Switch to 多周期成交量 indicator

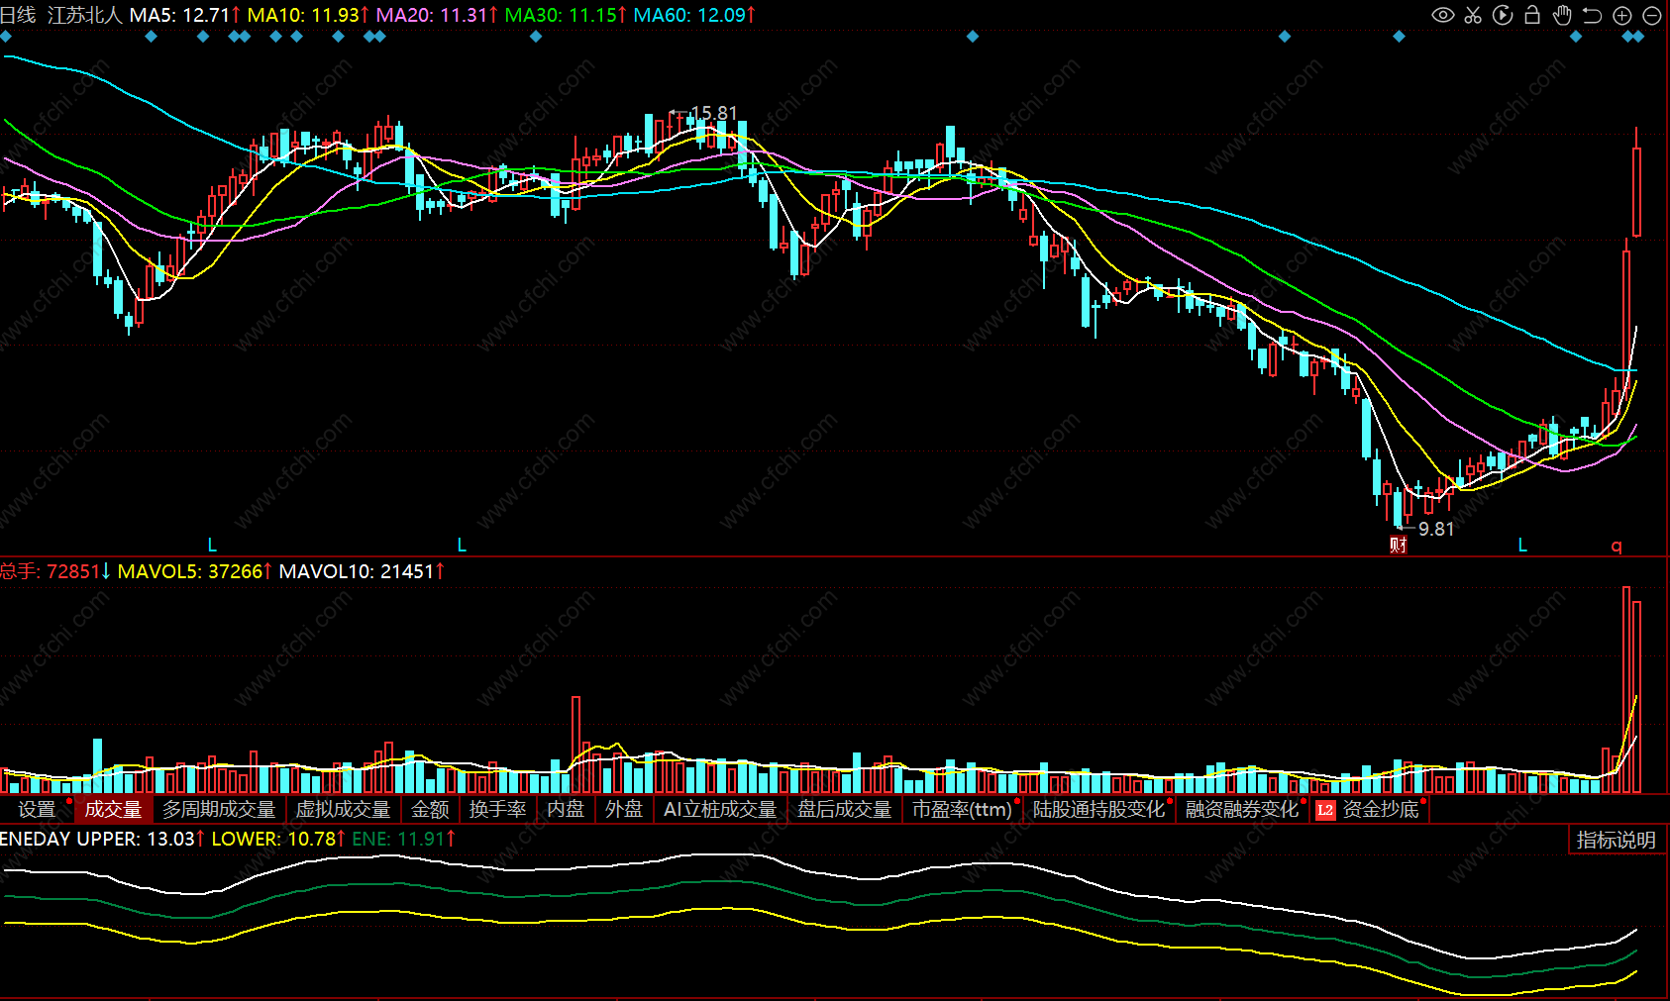[x=219, y=809]
